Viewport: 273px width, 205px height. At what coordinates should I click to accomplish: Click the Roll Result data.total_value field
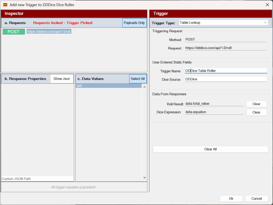(x=214, y=104)
